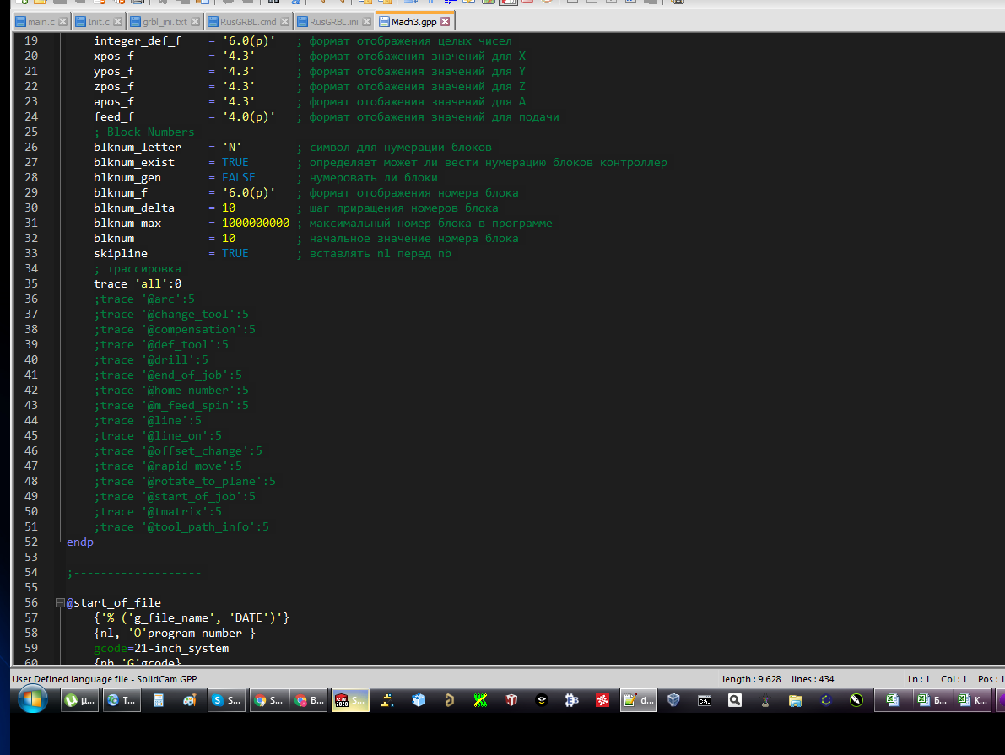The image size is (1005, 755).
Task: Click the skipline variable name
Action: tap(121, 254)
